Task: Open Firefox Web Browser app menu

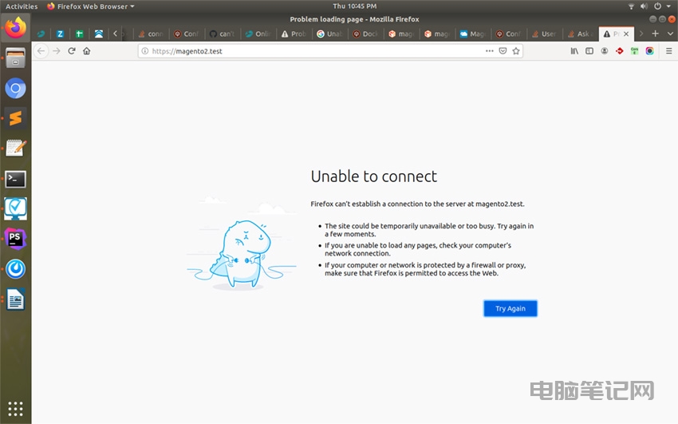Action: pyautogui.click(x=91, y=6)
